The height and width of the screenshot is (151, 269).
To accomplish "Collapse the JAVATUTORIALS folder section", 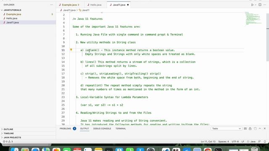I will (28, 10).
